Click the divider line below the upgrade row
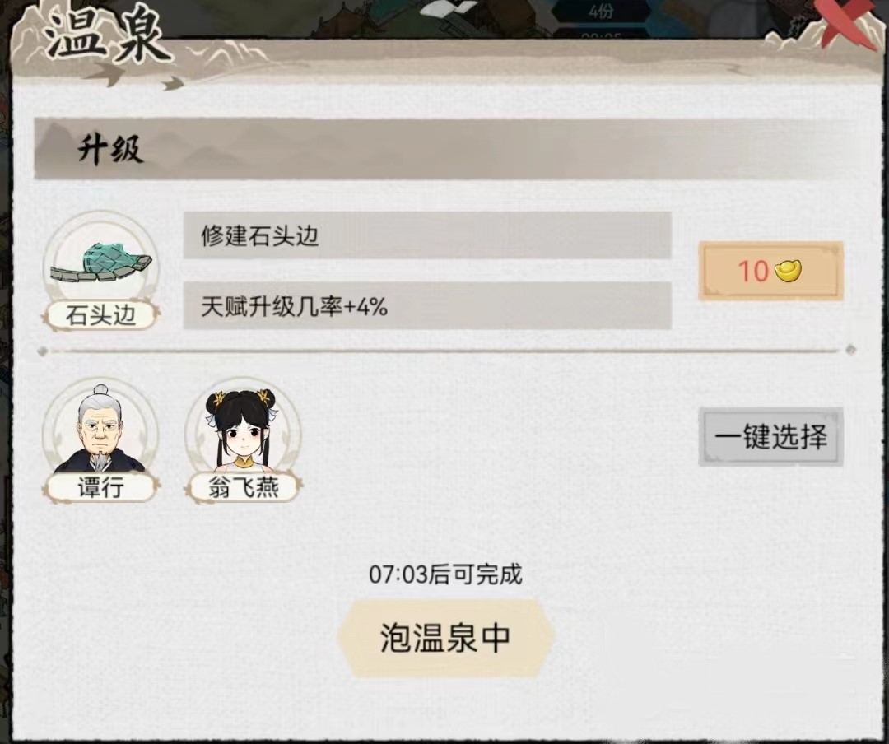Image resolution: width=889 pixels, height=744 pixels. pos(445,351)
